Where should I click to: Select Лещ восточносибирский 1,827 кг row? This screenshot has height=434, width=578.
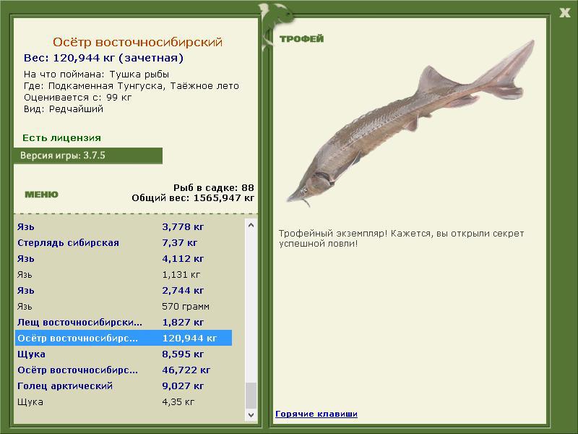[124, 322]
